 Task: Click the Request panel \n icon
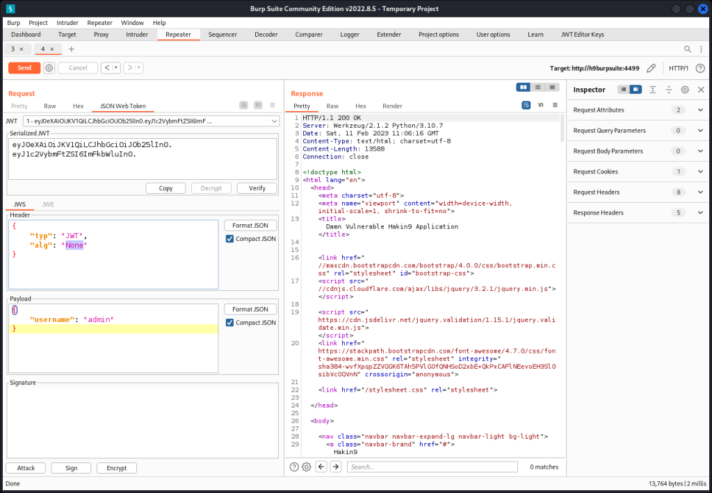(258, 106)
